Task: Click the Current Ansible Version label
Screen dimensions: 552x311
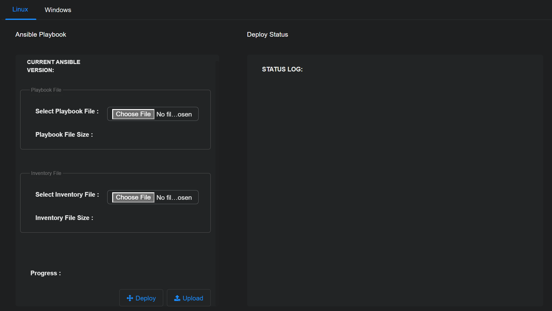Action: coord(53,66)
